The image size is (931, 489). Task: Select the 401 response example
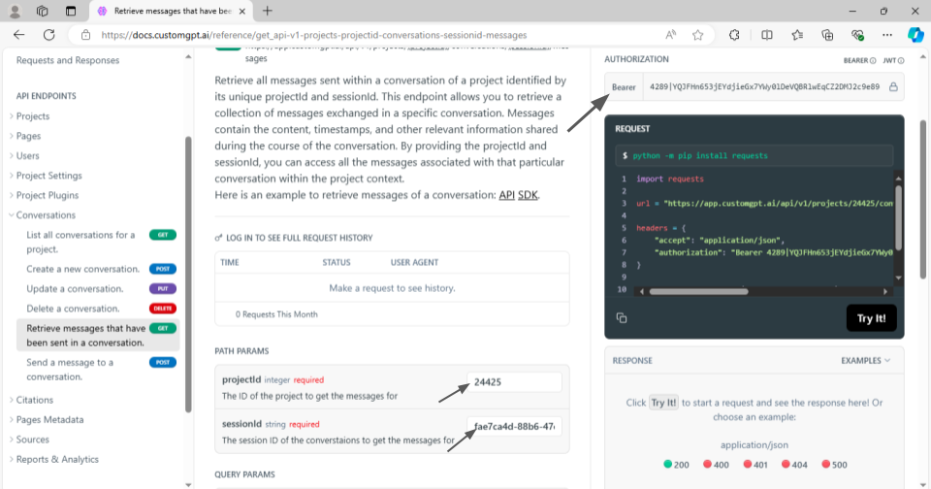click(754, 465)
